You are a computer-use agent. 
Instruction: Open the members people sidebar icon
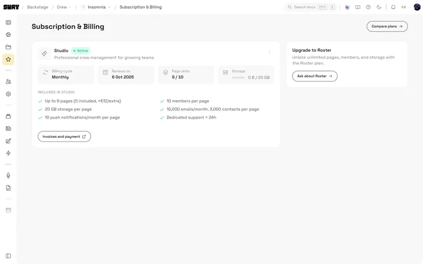pos(8,82)
